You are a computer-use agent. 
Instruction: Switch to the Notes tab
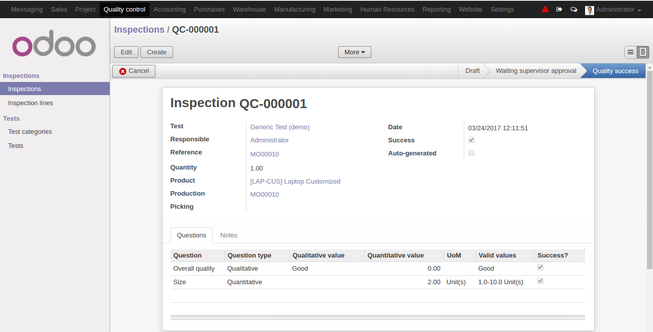click(x=229, y=235)
